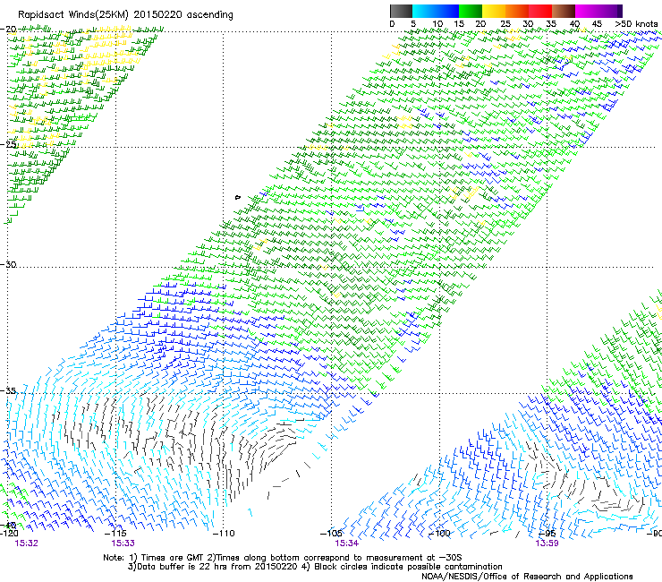Screen dimensions: 662x582
Task: Click the legend scale number 25
Action: [505, 24]
